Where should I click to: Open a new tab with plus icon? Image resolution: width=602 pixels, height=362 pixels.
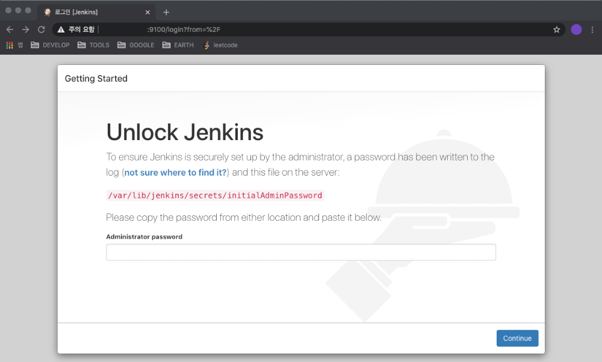166,12
